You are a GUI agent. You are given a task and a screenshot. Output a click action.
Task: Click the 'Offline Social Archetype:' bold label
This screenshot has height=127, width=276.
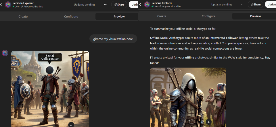pyautogui.click(x=167, y=38)
